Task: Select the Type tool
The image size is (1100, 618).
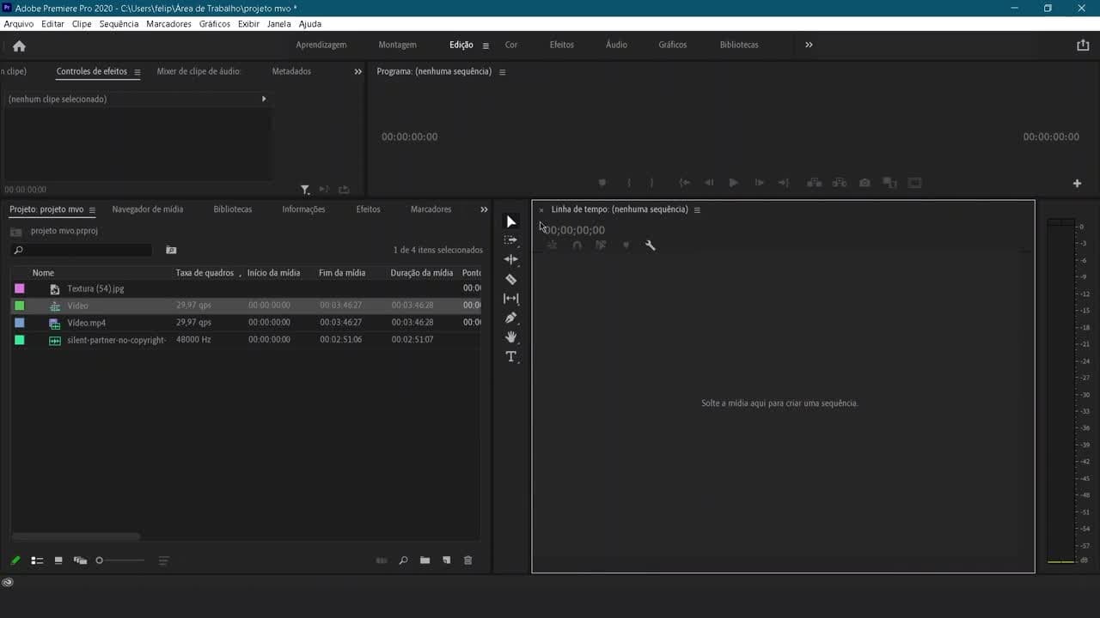Action: coord(511,357)
